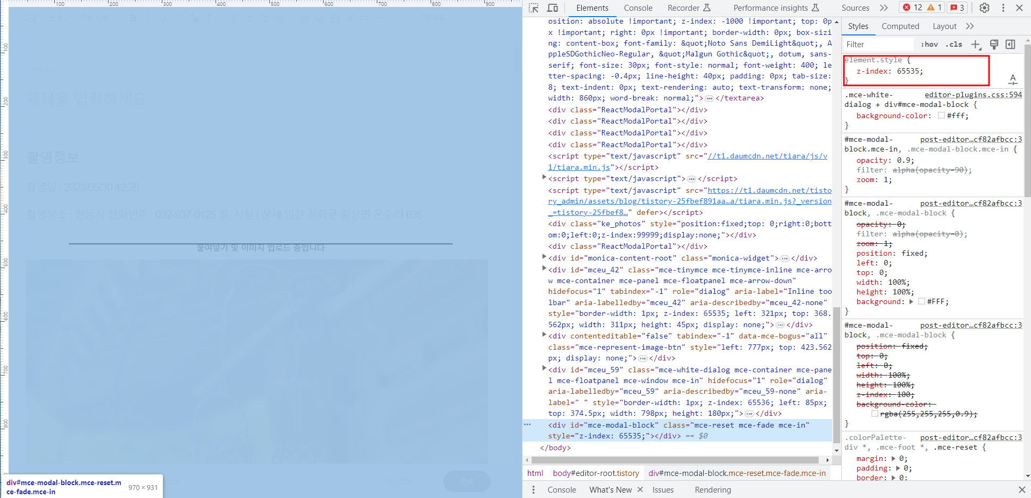Click the rgba(255,255,255,0.9) color swatch

coord(875,414)
